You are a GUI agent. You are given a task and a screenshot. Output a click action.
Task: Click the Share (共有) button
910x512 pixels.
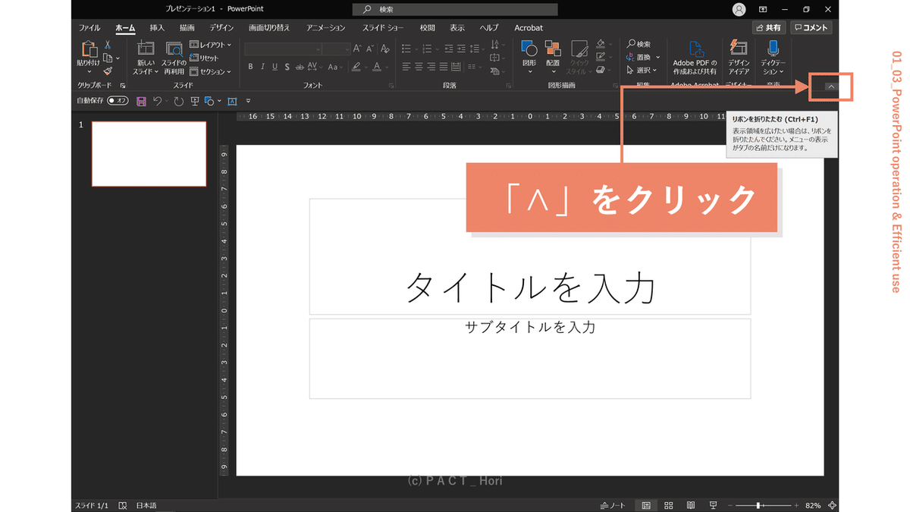[x=768, y=28]
